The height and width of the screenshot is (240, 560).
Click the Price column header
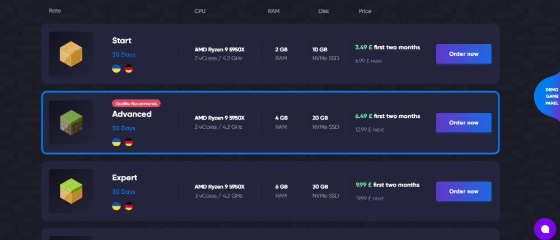(365, 11)
